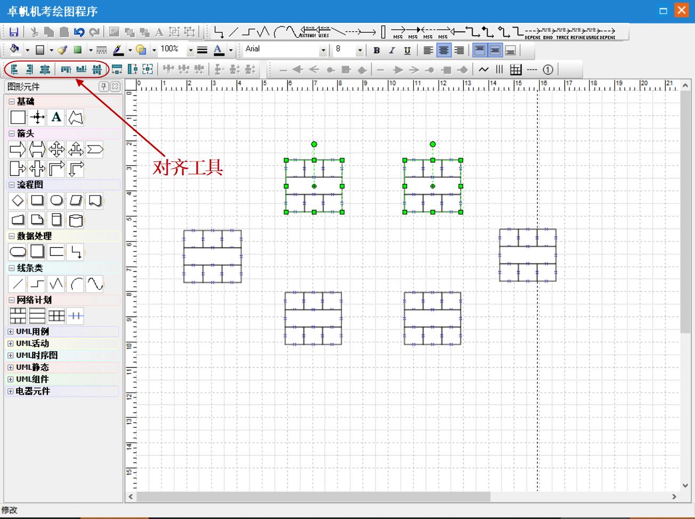Close the 图形元件 panel

click(x=116, y=86)
